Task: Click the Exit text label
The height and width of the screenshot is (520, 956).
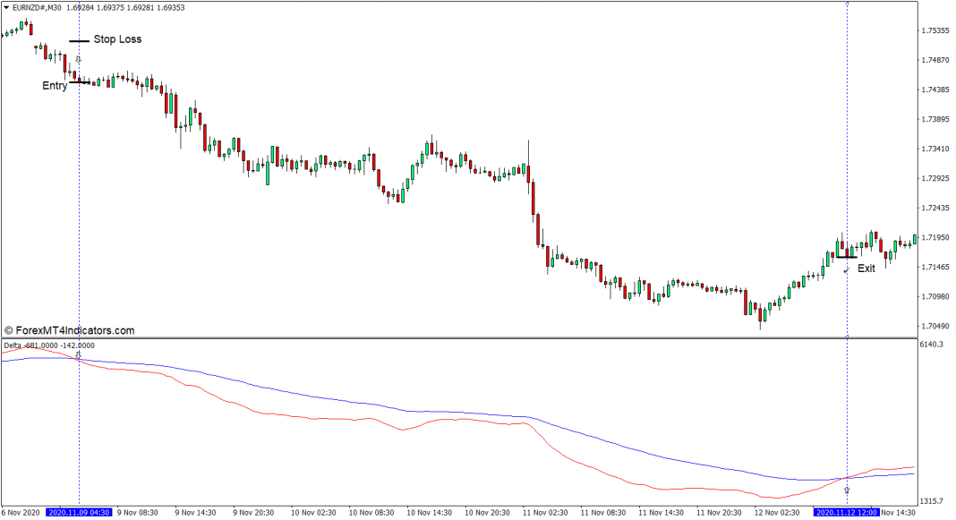Action: [x=866, y=269]
